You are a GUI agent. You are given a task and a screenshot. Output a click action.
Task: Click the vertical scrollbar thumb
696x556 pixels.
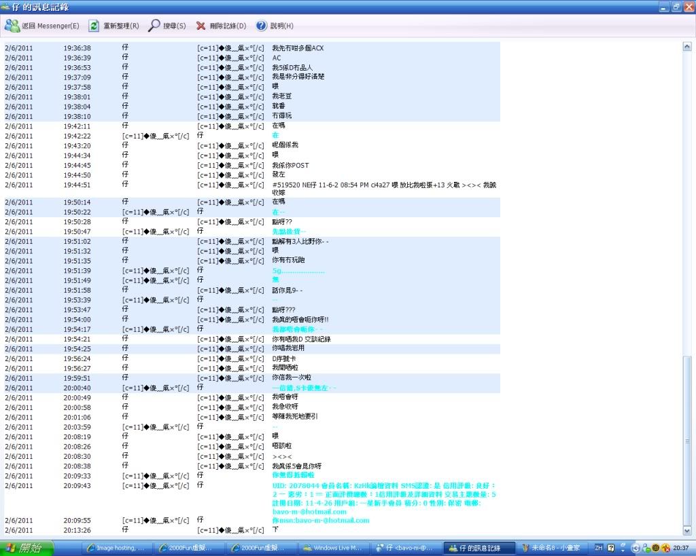tap(687, 441)
